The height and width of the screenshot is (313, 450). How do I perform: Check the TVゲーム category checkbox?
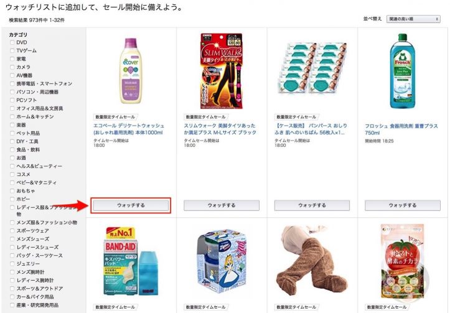click(12, 51)
